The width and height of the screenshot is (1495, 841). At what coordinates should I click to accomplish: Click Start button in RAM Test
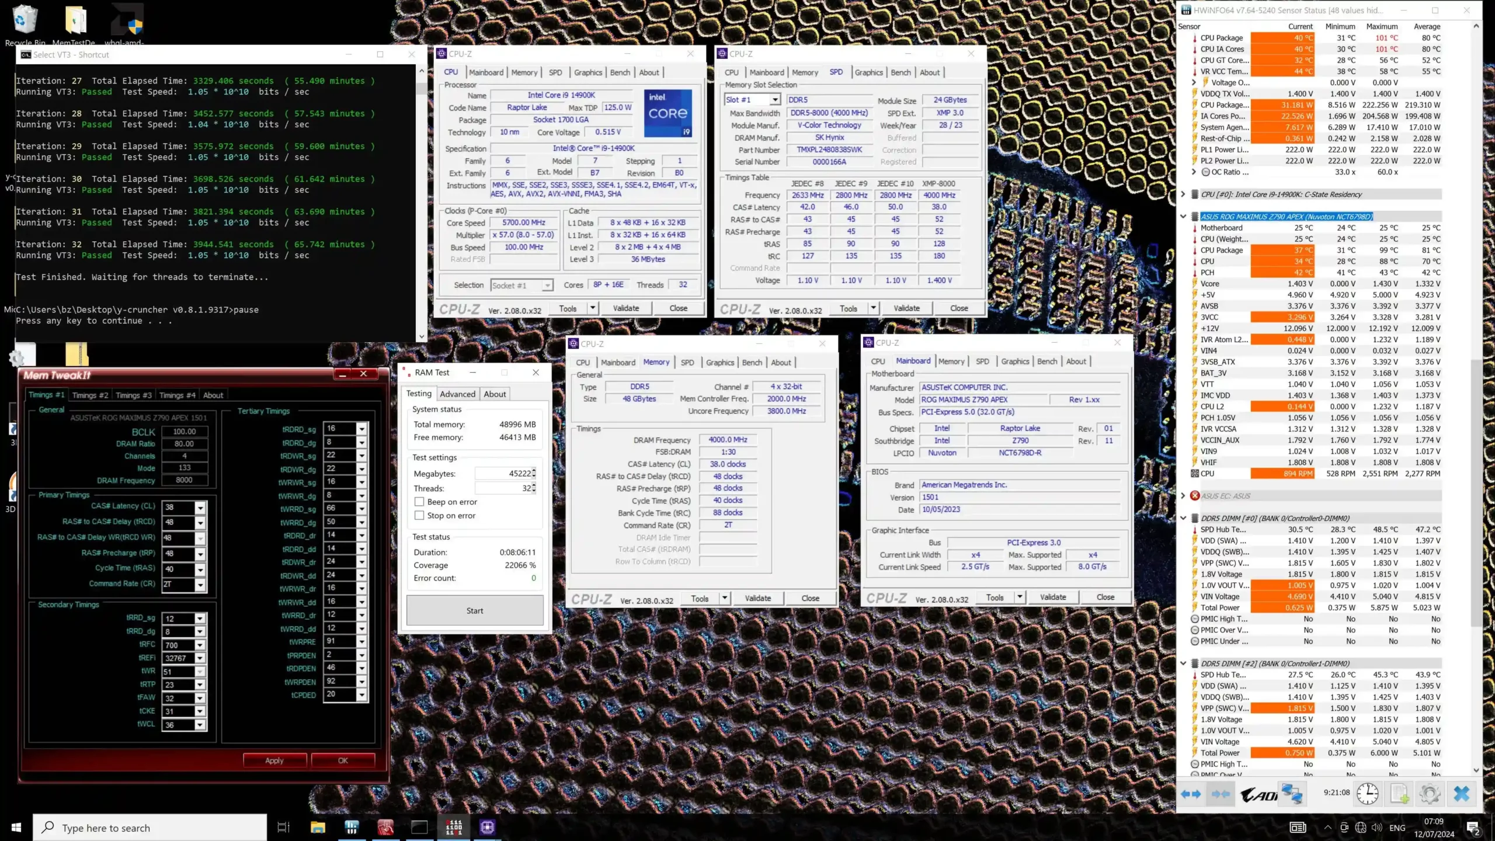pos(475,611)
